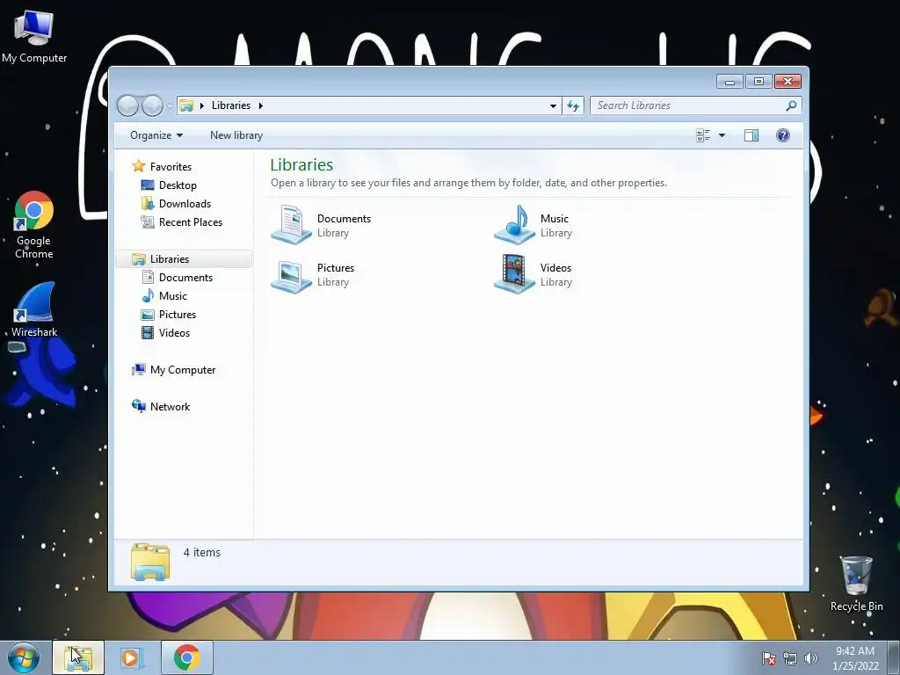Expand the arrow after Libraries in breadcrumb
Image resolution: width=900 pixels, height=675 pixels.
click(x=260, y=105)
